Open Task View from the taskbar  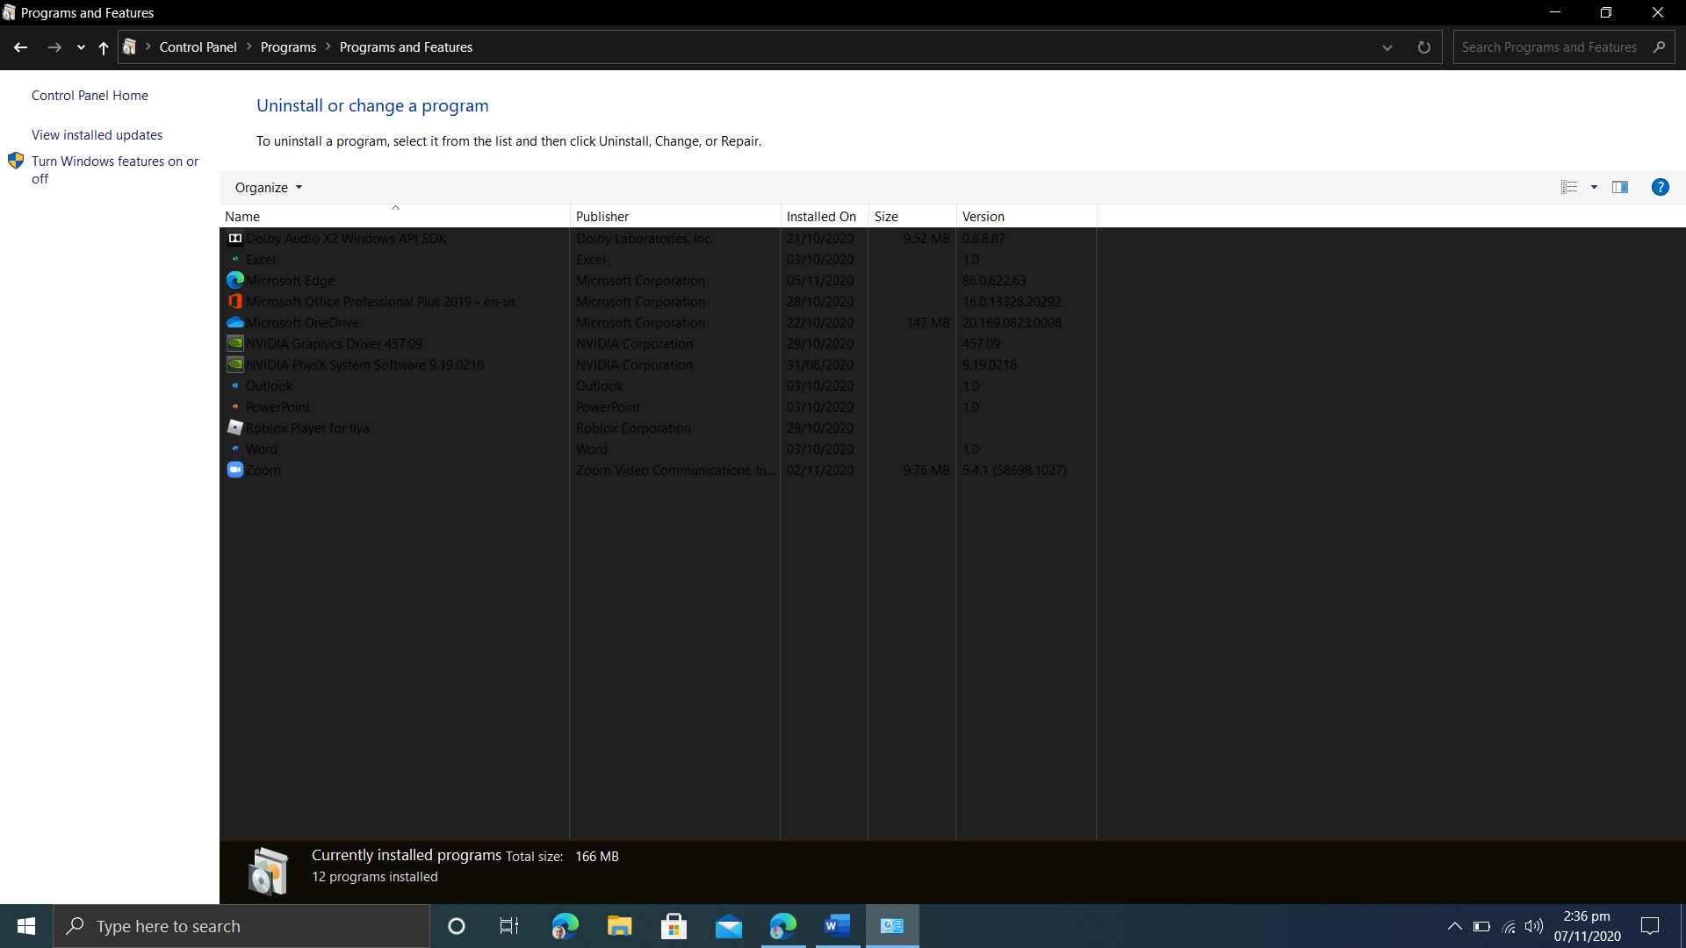pos(508,926)
